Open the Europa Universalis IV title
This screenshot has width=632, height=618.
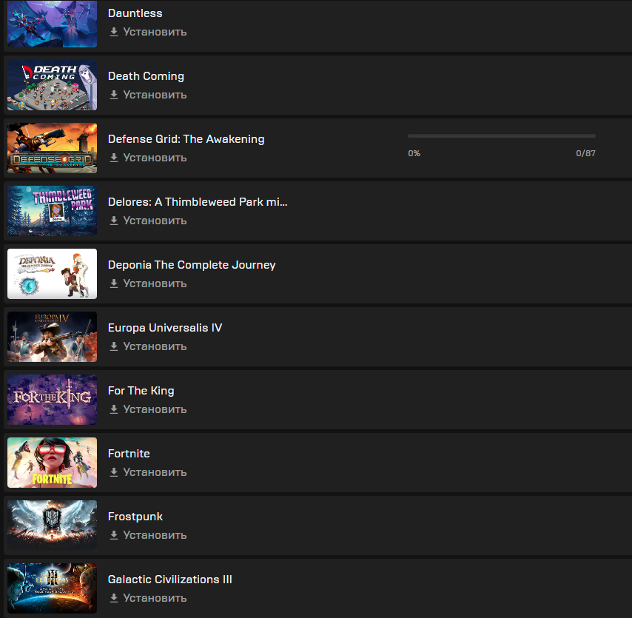[x=165, y=328]
